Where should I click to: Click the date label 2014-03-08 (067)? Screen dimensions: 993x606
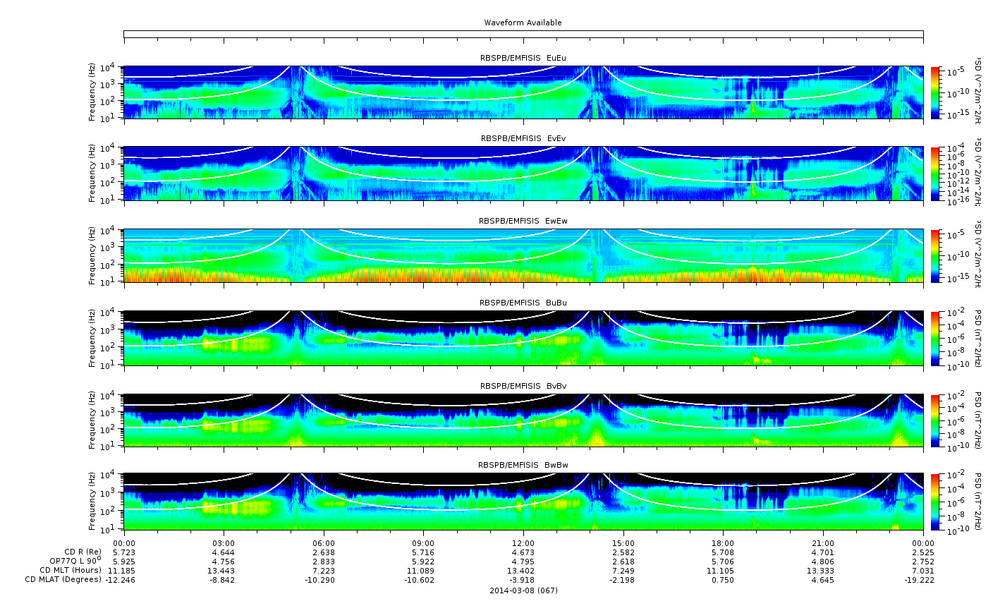[523, 590]
